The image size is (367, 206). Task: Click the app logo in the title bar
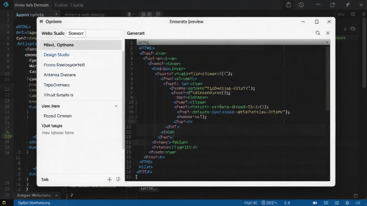pos(6,5)
